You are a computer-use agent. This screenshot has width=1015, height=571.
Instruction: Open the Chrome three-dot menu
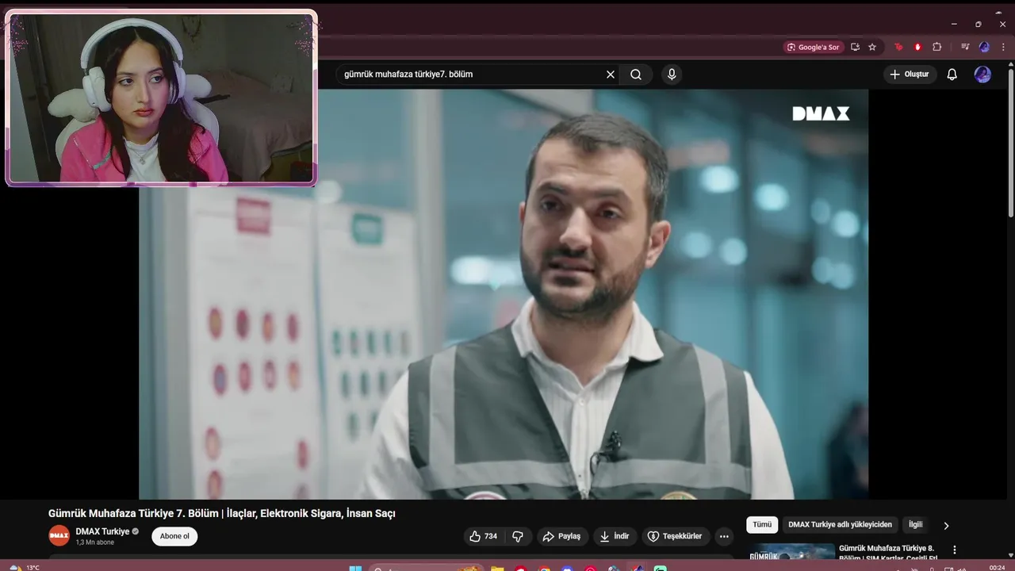[x=1002, y=47]
